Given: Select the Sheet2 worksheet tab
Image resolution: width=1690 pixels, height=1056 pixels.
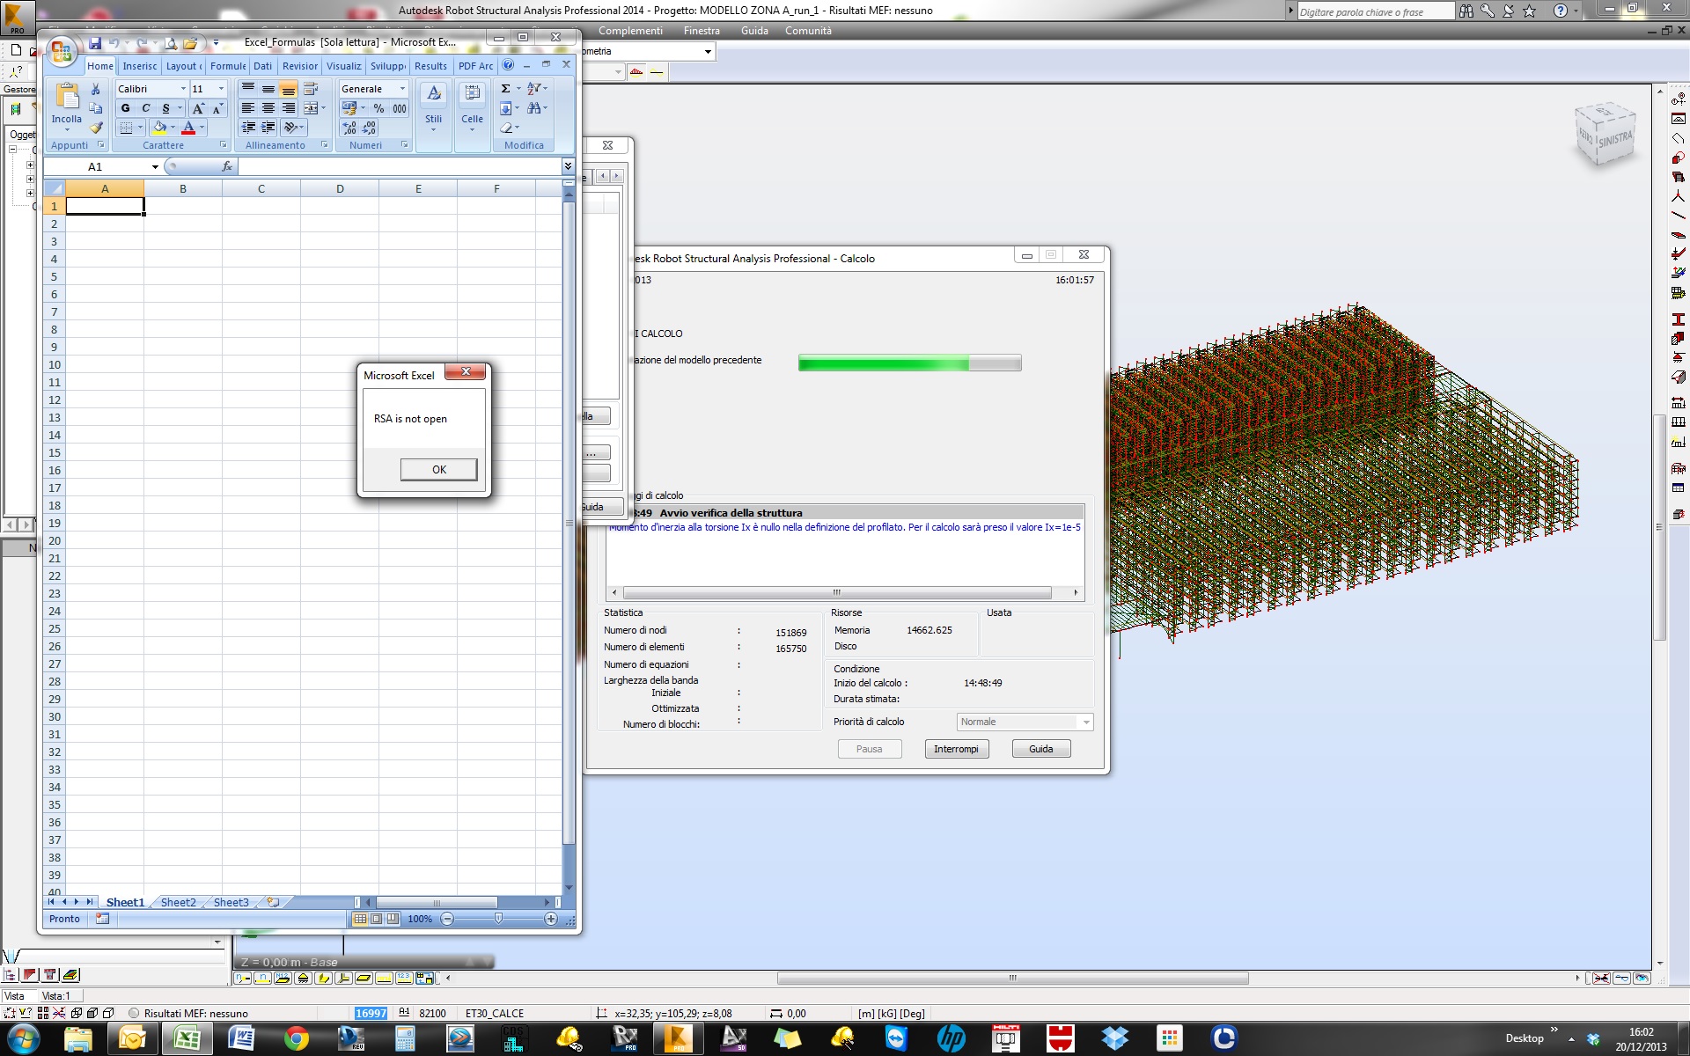Looking at the screenshot, I should tap(178, 902).
